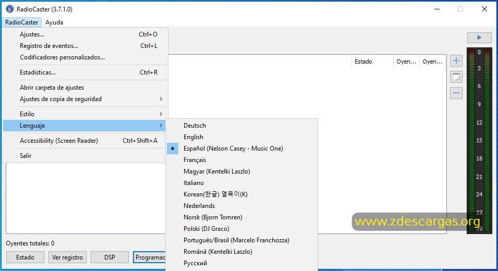Select the Korean language option
Viewport: 498px width, 271px height.
[241, 194]
